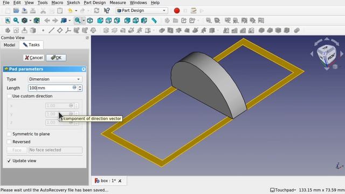Expand the undo history arrow
Viewport: 345px width, 194px height.
tap(76, 11)
